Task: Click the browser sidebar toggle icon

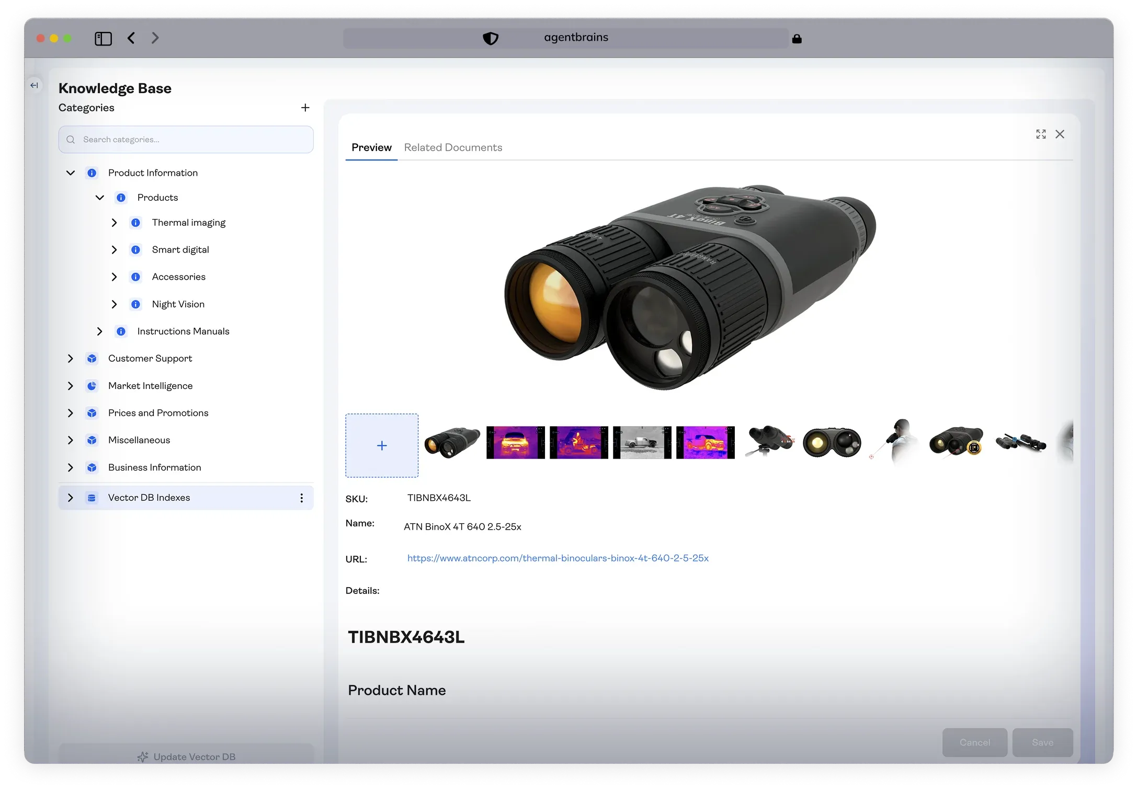Action: tap(103, 38)
